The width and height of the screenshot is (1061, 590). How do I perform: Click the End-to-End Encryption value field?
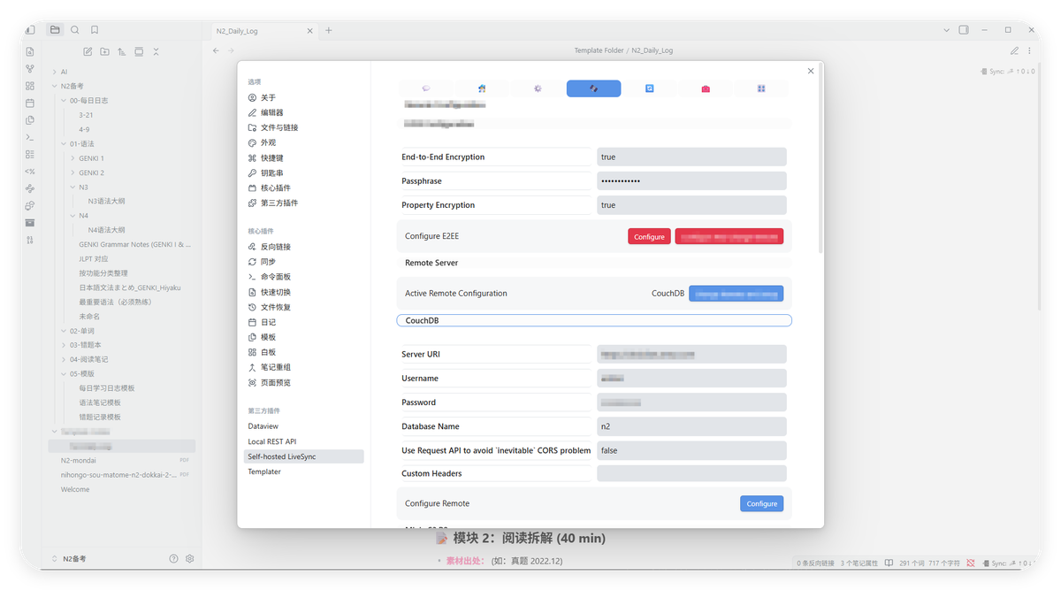click(691, 157)
